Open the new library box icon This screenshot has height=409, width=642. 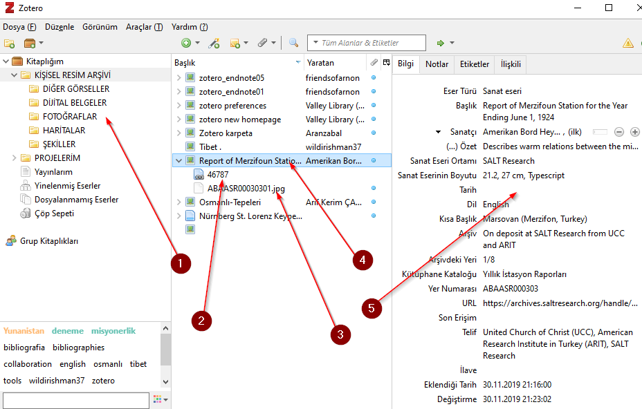30,43
